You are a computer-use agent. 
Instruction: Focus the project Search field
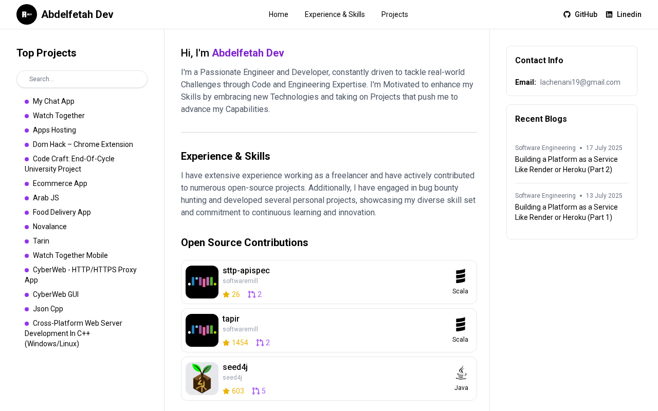[82, 79]
